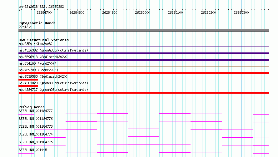Click ruler position 26285200

[x=208, y=12]
